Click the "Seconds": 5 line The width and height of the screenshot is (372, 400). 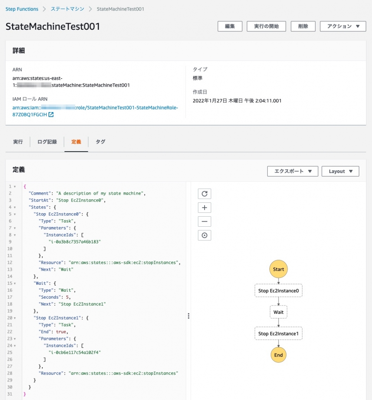(x=55, y=297)
